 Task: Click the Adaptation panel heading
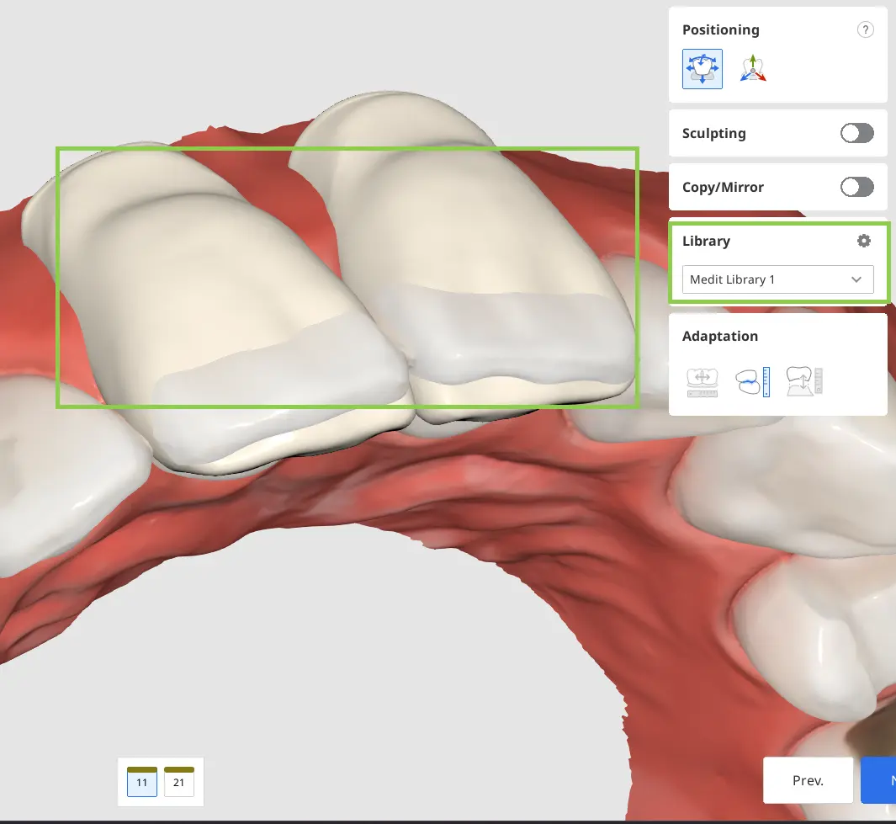pyautogui.click(x=720, y=336)
